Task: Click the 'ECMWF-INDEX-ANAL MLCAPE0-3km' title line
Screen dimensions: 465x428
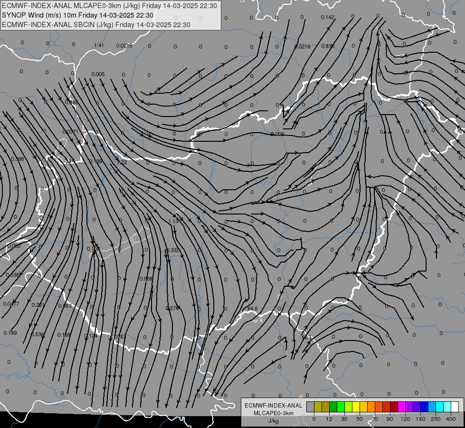Action: coord(109,6)
